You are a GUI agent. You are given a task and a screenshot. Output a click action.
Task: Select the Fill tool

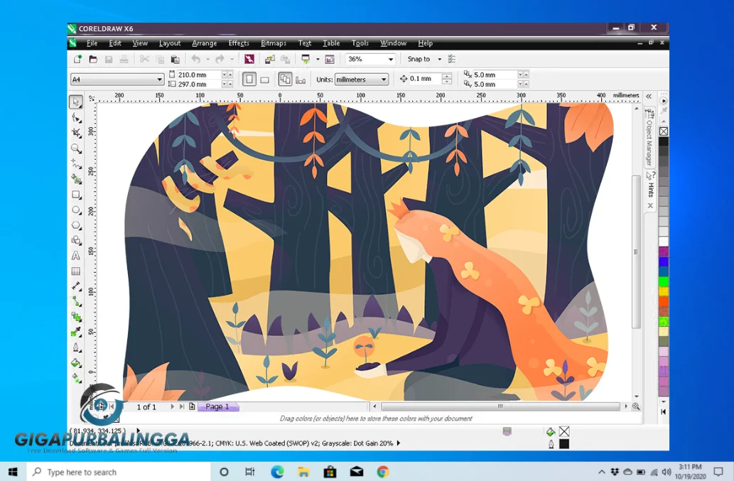click(x=76, y=362)
